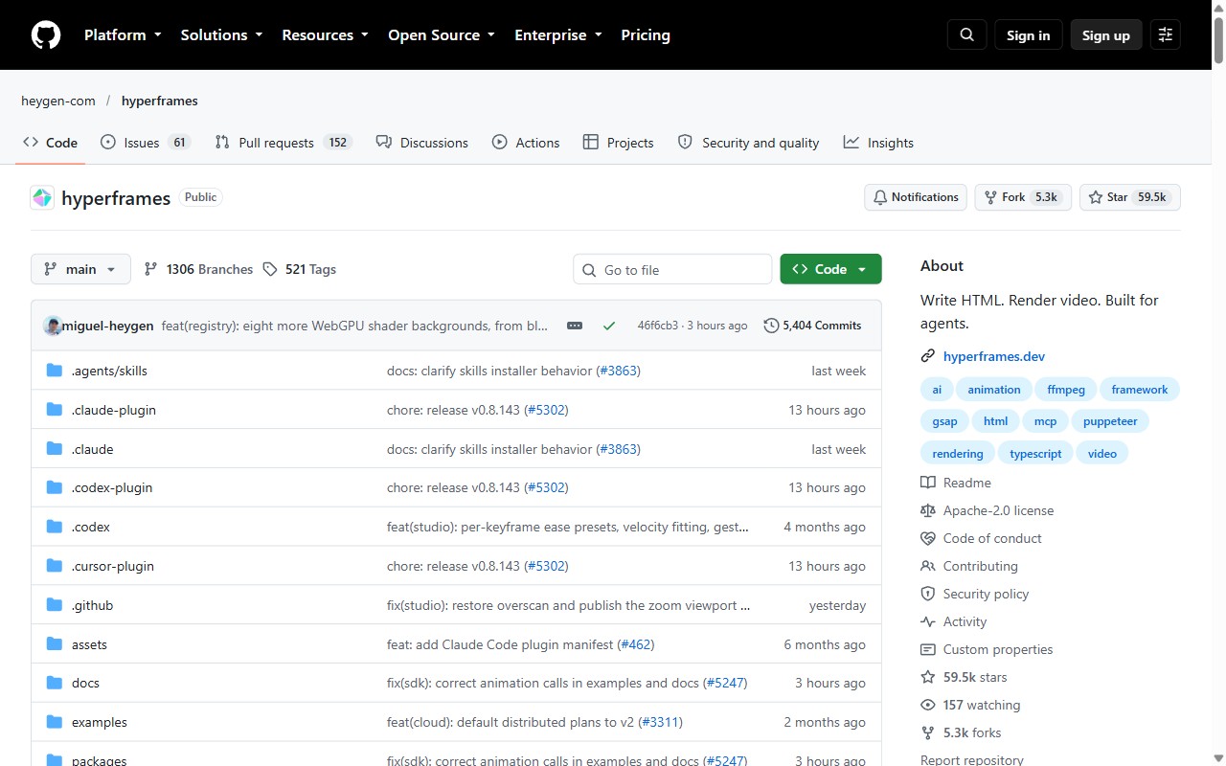Viewport: 1226px width, 766px height.
Task: Open the green Code dropdown button
Action: pyautogui.click(x=830, y=269)
